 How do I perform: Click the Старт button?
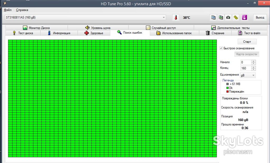click(247, 42)
